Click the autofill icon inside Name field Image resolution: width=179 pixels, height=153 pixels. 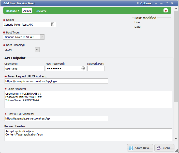tap(53, 25)
